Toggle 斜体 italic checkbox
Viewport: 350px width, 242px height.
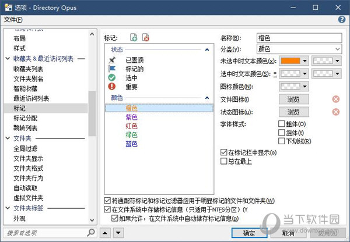[x=282, y=133]
